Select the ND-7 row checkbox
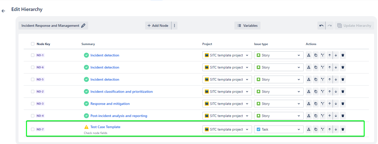This screenshot has height=144, width=378. pos(33,129)
